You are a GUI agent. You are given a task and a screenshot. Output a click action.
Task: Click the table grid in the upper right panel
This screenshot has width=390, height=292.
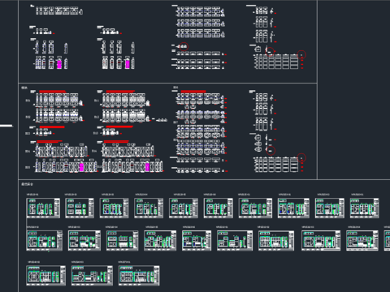[276, 62]
